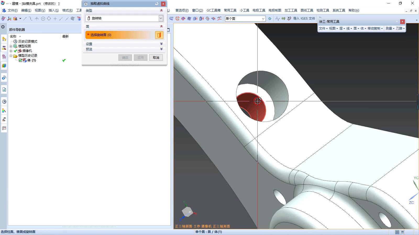Screen dimensions: 419x235
Task: Open the GC工具箱 menu
Action: (213, 10)
